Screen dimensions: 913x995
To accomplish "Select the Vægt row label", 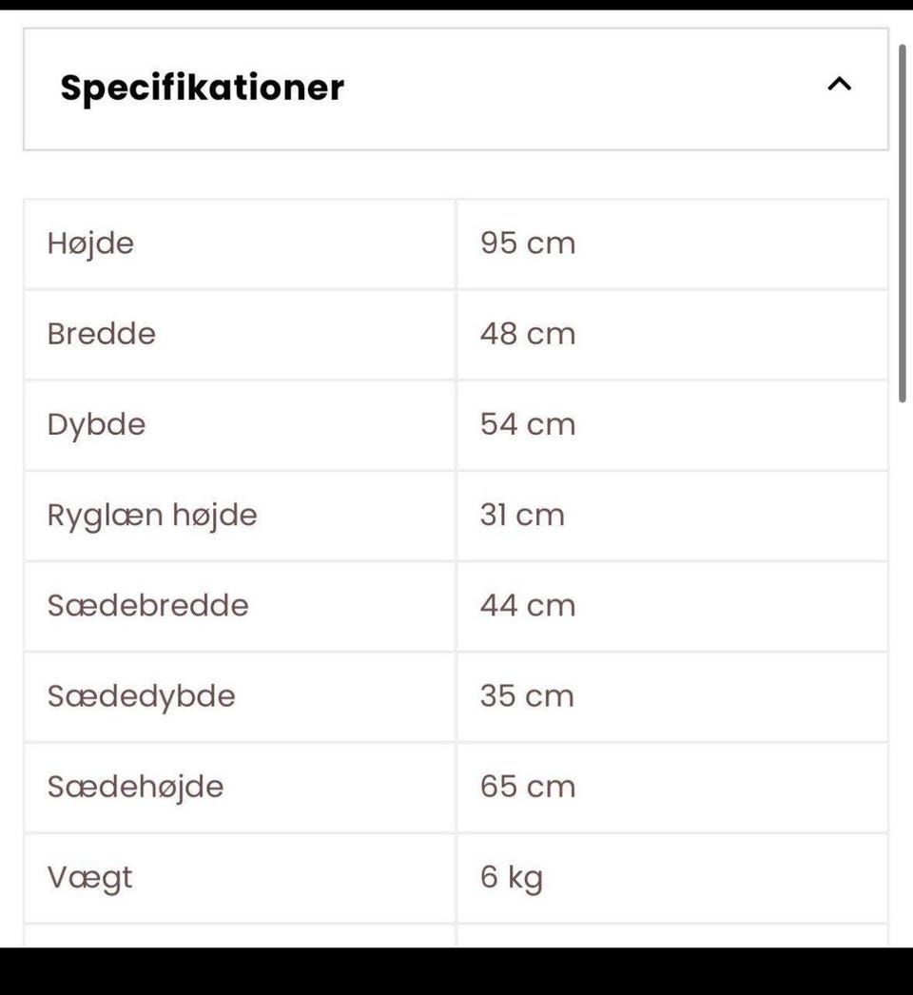I will (89, 877).
